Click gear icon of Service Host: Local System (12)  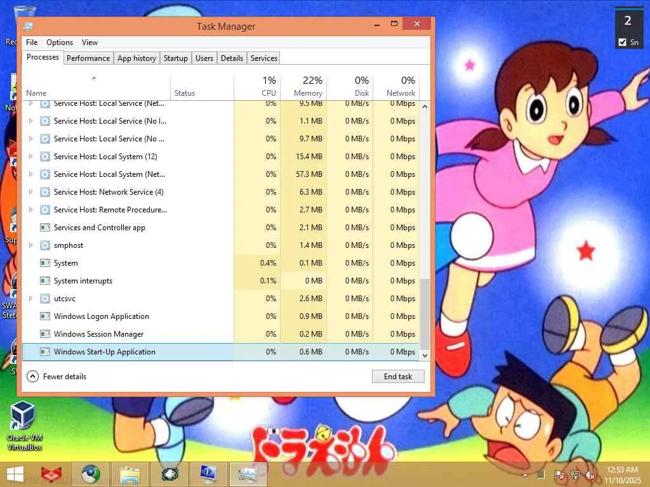coord(45,157)
